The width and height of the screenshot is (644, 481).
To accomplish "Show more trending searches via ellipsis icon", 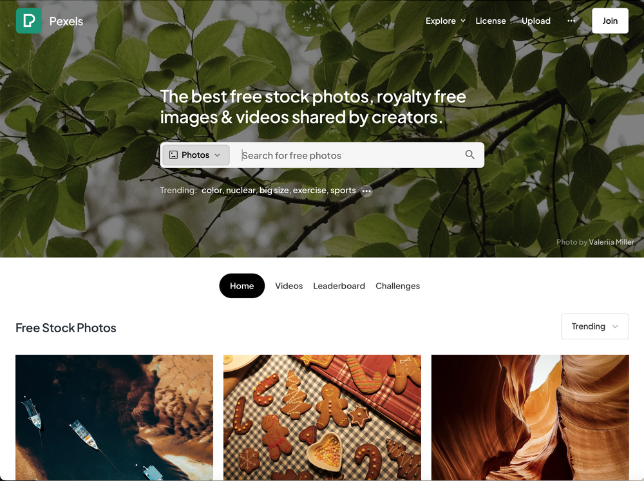I will pyautogui.click(x=366, y=191).
